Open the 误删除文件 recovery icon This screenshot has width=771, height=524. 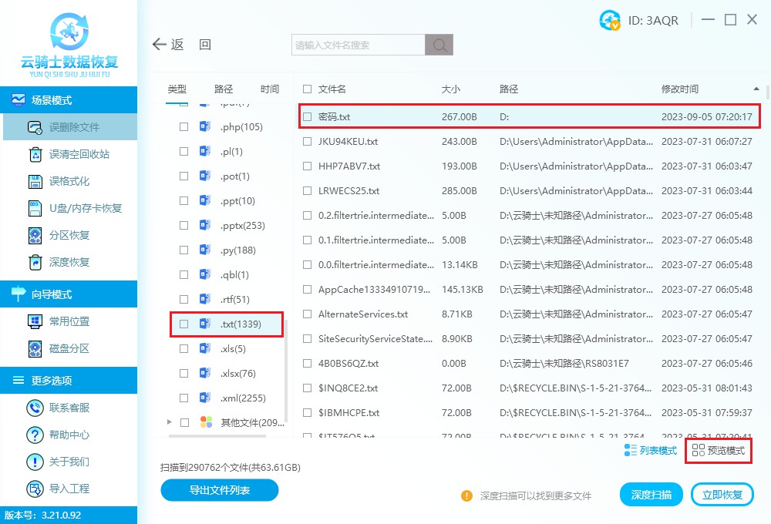coord(35,127)
